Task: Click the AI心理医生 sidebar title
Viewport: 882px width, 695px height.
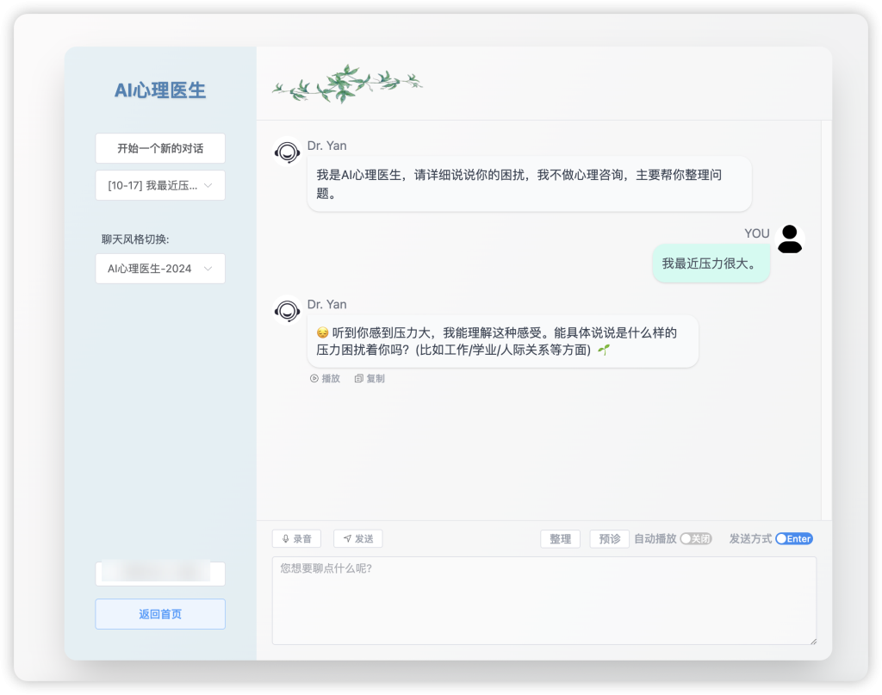Action: [x=160, y=90]
